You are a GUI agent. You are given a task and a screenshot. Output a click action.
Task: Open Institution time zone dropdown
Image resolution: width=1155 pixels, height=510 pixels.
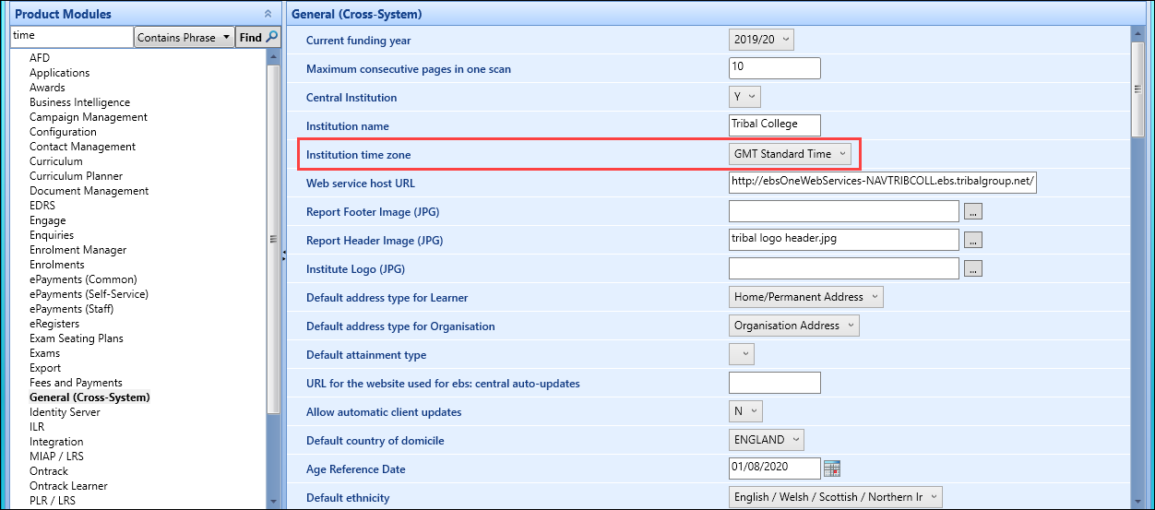[790, 154]
